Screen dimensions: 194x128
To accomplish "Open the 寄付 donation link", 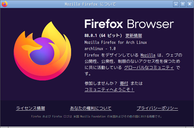I will (124, 83).
